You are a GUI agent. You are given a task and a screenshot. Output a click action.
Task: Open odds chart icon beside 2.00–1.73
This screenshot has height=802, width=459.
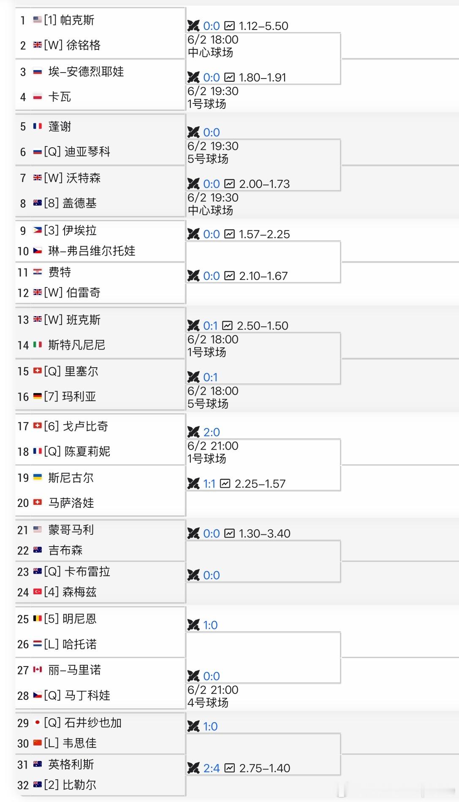(229, 184)
